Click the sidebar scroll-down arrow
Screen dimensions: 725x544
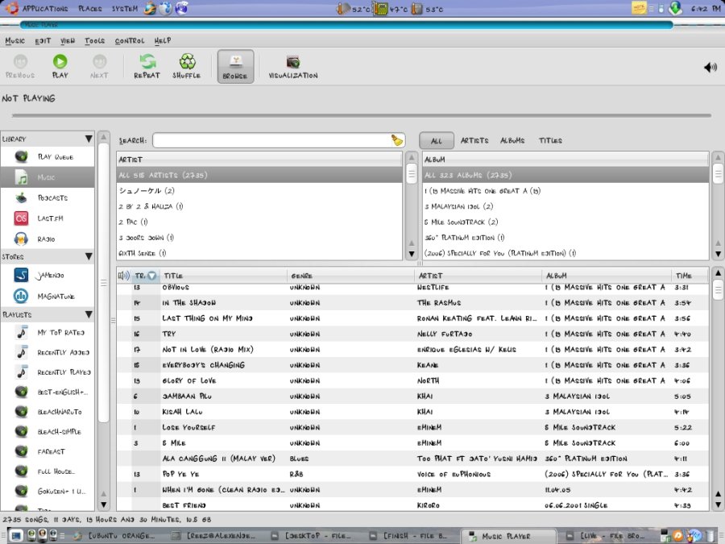(x=104, y=505)
